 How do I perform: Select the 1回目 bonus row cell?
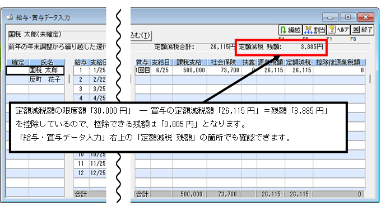tap(143, 71)
